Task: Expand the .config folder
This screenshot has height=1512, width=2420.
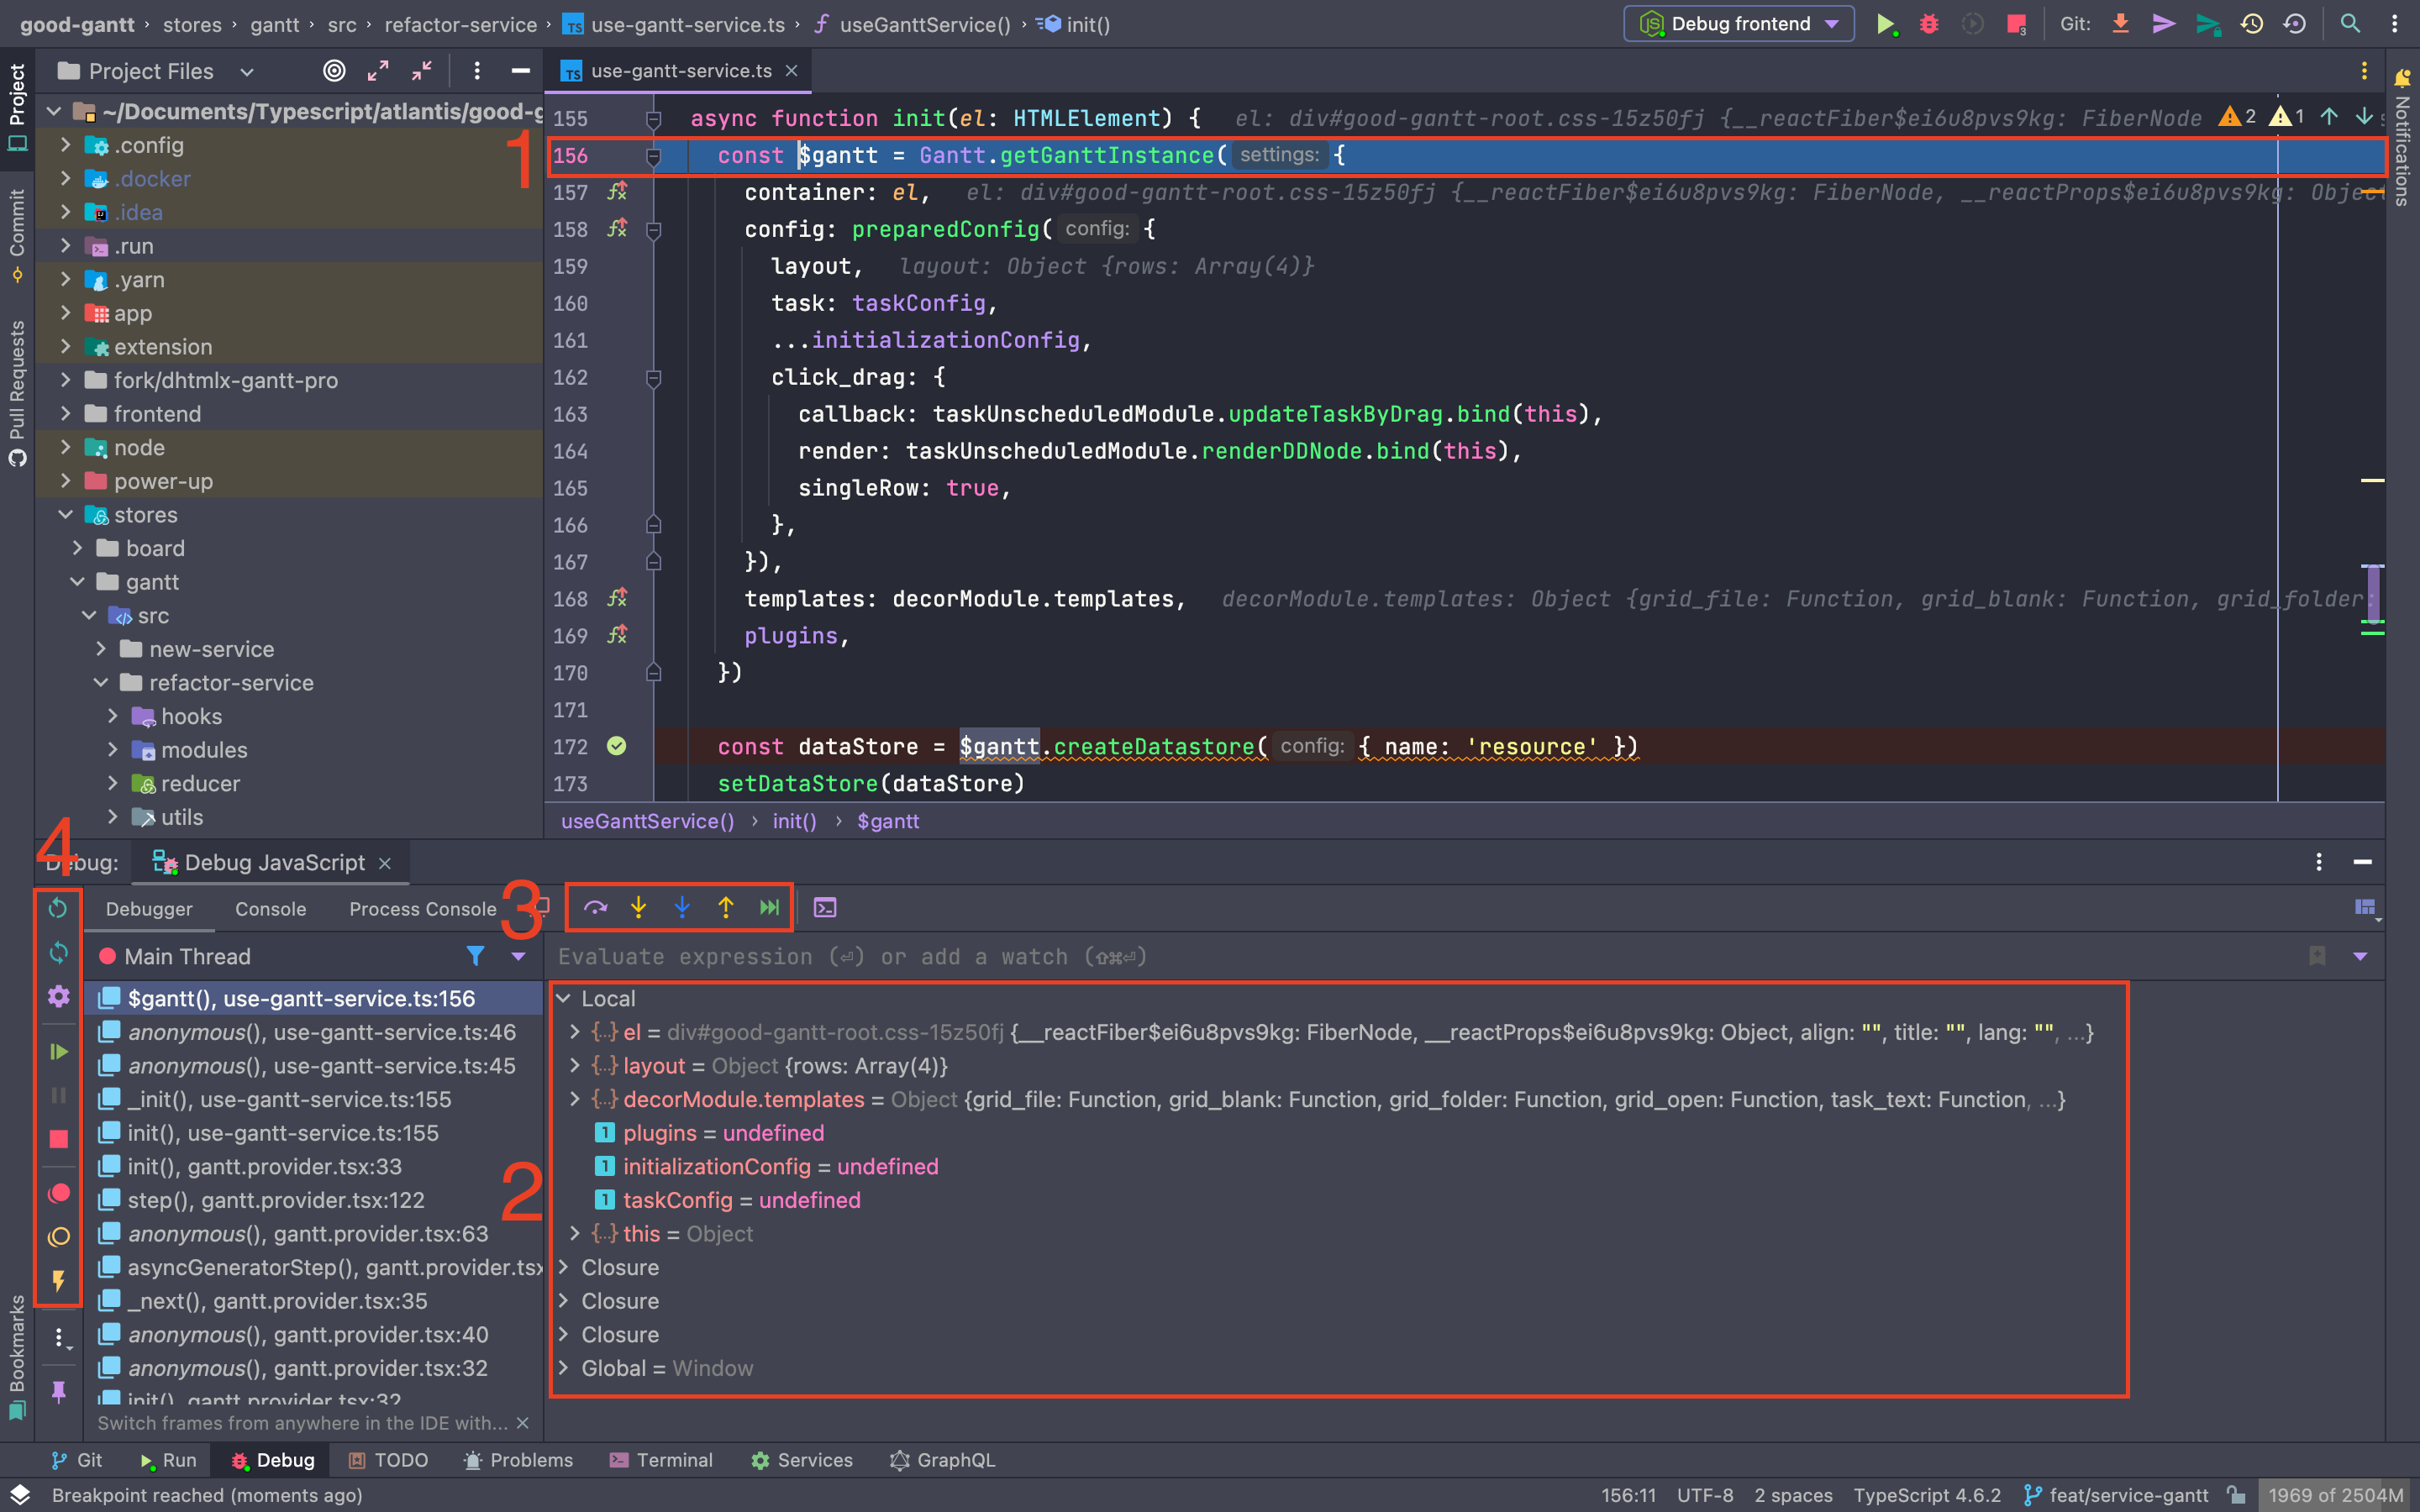Action: click(x=66, y=145)
